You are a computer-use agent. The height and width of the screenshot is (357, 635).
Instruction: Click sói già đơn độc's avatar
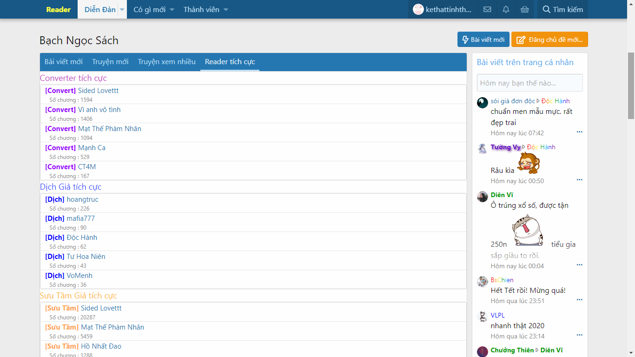[483, 103]
